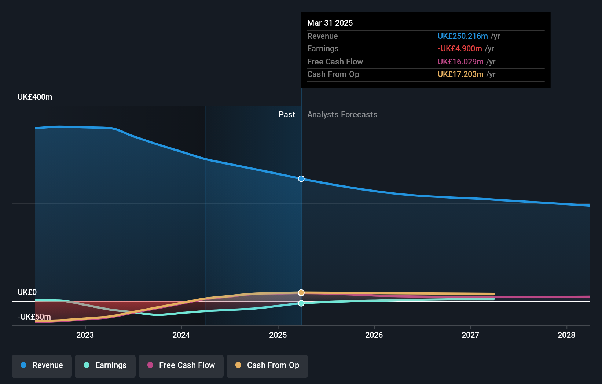602x384 pixels.
Task: Open the Cash From Op legend entry
Action: coord(267,366)
